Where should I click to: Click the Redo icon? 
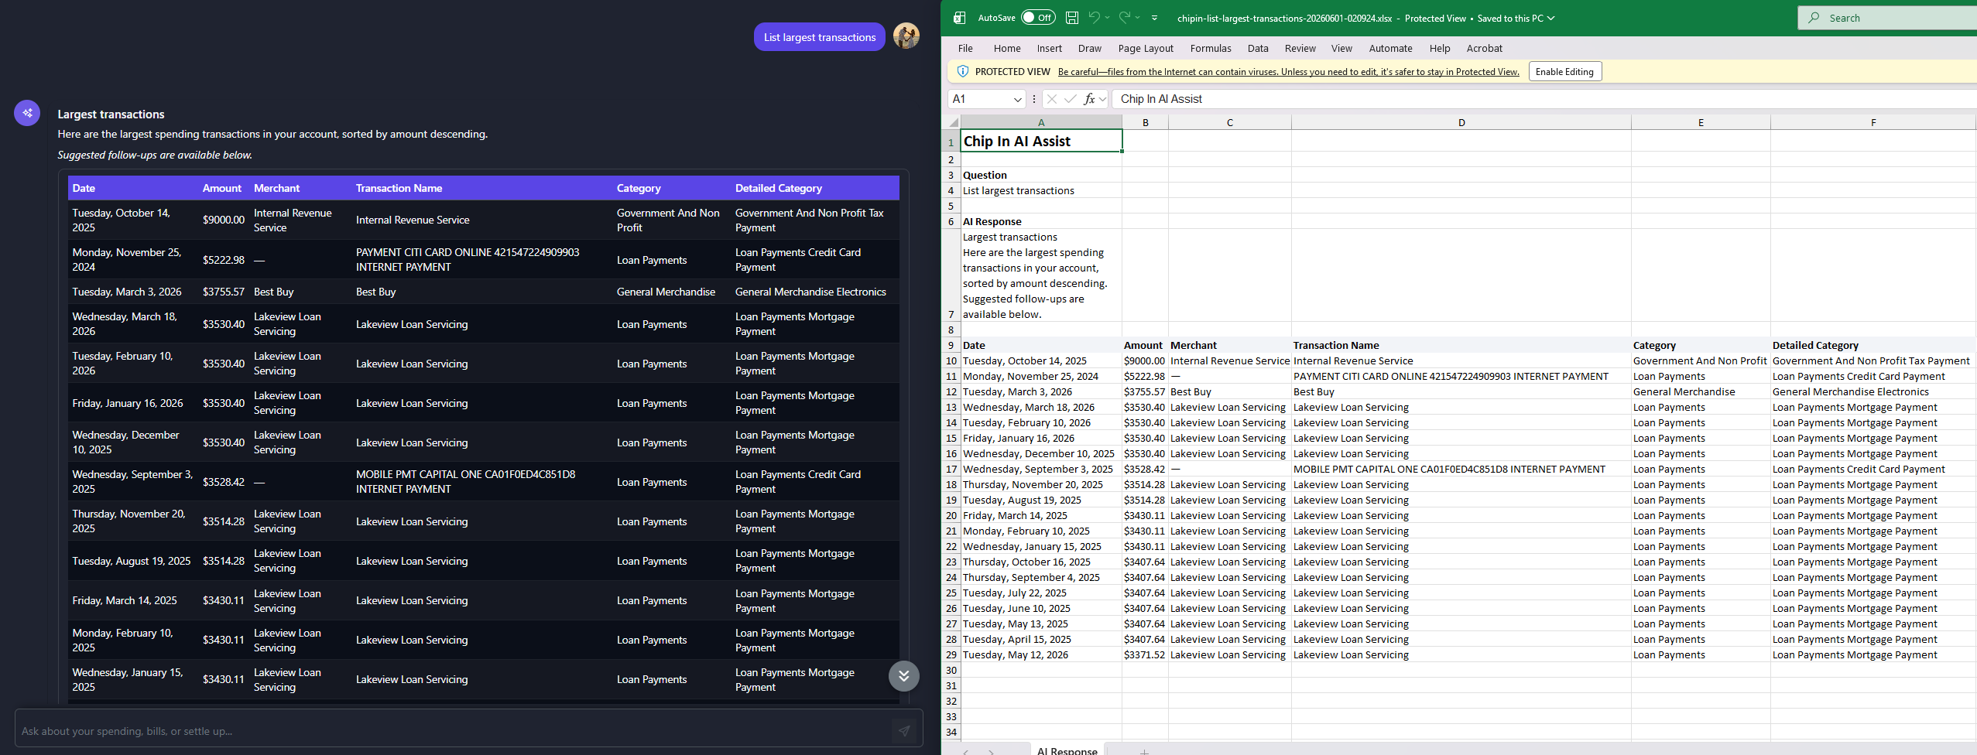(x=1124, y=18)
